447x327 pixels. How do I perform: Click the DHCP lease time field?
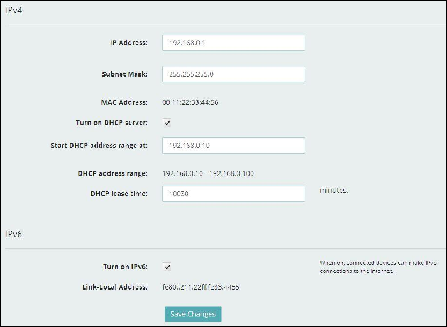coord(233,194)
